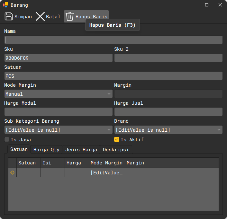This screenshot has height=219, width=227.
Task: Click the Isi column header in grid
Action: [x=52, y=163]
